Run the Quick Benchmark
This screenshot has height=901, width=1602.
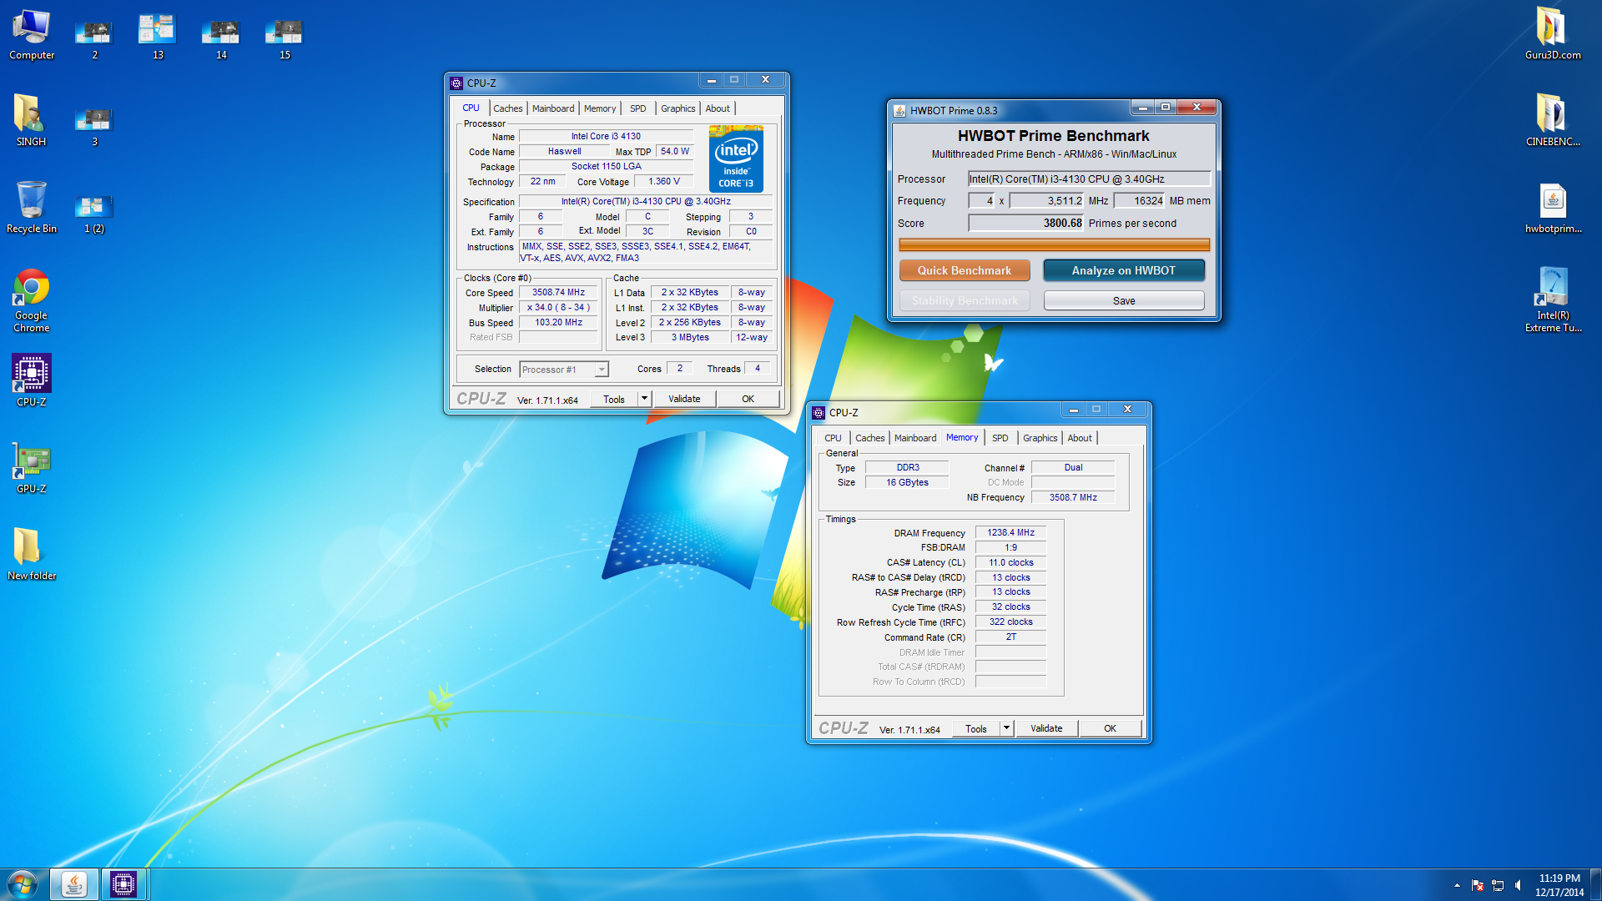click(x=965, y=270)
